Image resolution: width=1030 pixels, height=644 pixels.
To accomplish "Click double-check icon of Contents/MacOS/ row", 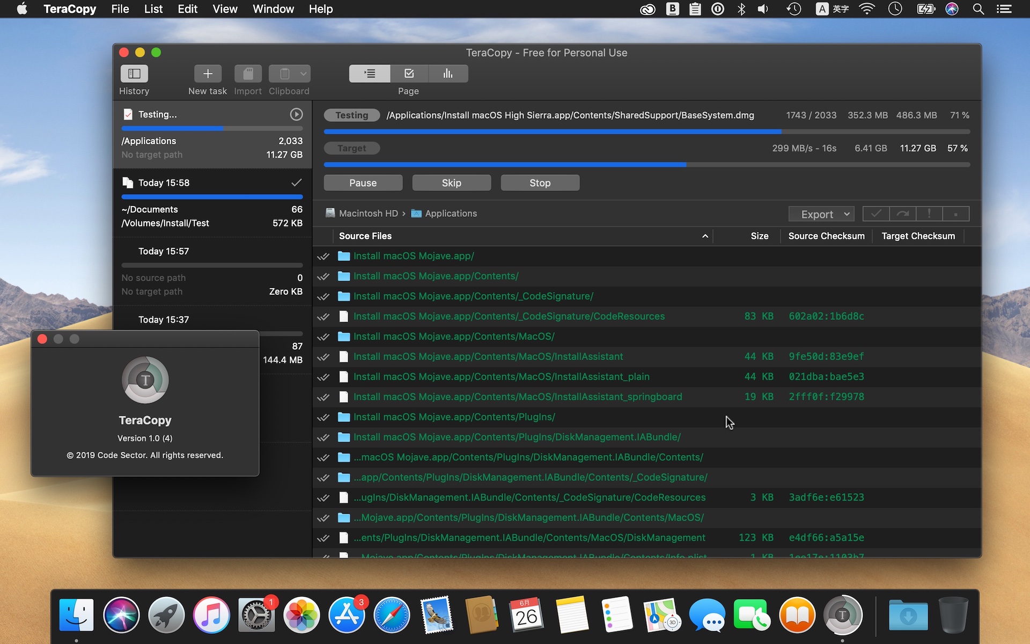I will 323,337.
